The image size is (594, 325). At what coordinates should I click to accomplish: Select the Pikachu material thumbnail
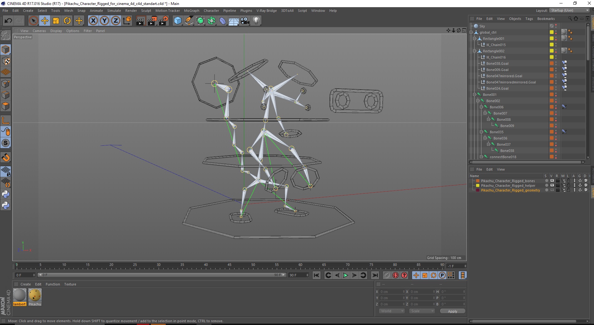point(35,295)
